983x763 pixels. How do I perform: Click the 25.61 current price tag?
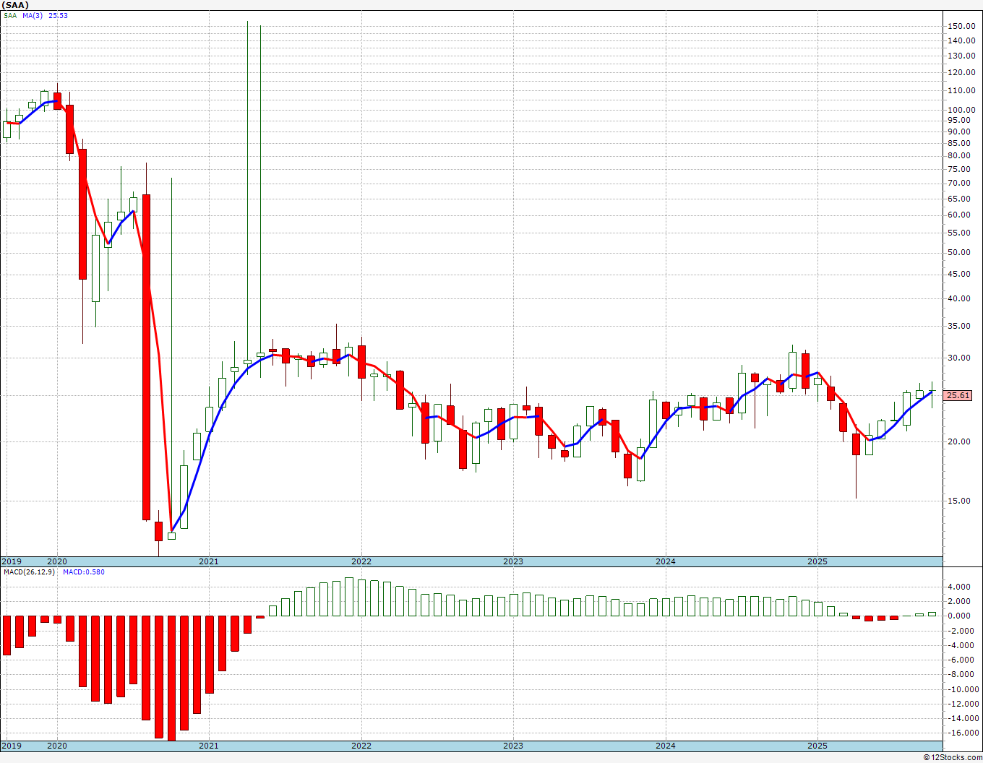click(958, 396)
